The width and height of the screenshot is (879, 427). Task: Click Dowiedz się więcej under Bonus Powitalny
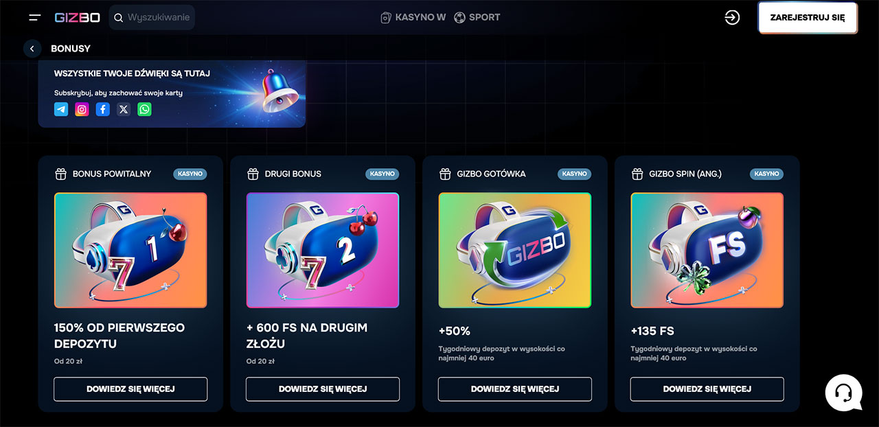pyautogui.click(x=130, y=389)
